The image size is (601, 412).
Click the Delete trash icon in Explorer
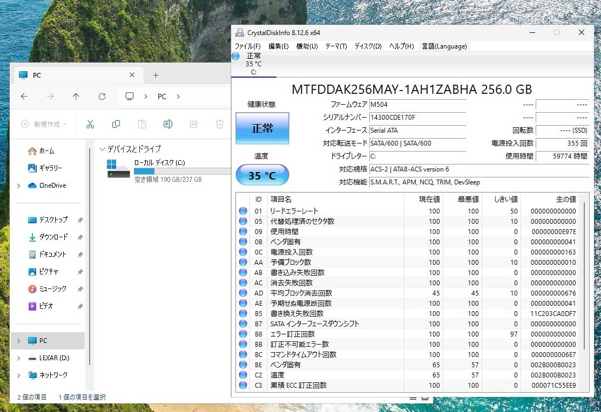pos(220,124)
